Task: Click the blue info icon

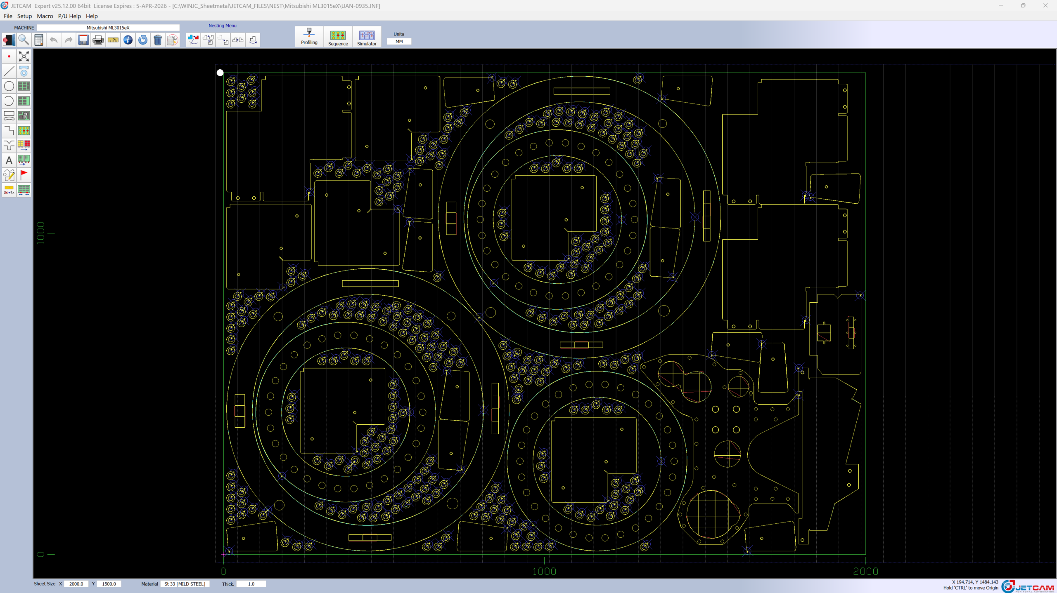Action: [x=128, y=40]
